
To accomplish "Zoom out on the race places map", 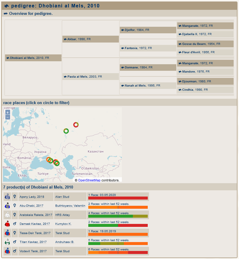I will pos(7,117).
